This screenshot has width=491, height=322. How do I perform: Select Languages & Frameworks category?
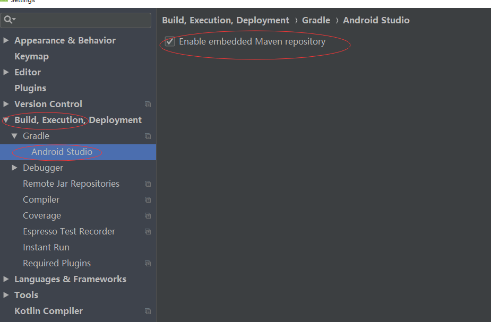click(x=71, y=279)
